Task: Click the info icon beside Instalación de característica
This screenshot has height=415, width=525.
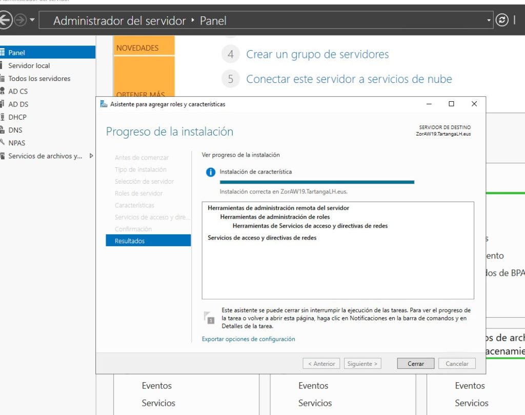Action: [210, 172]
